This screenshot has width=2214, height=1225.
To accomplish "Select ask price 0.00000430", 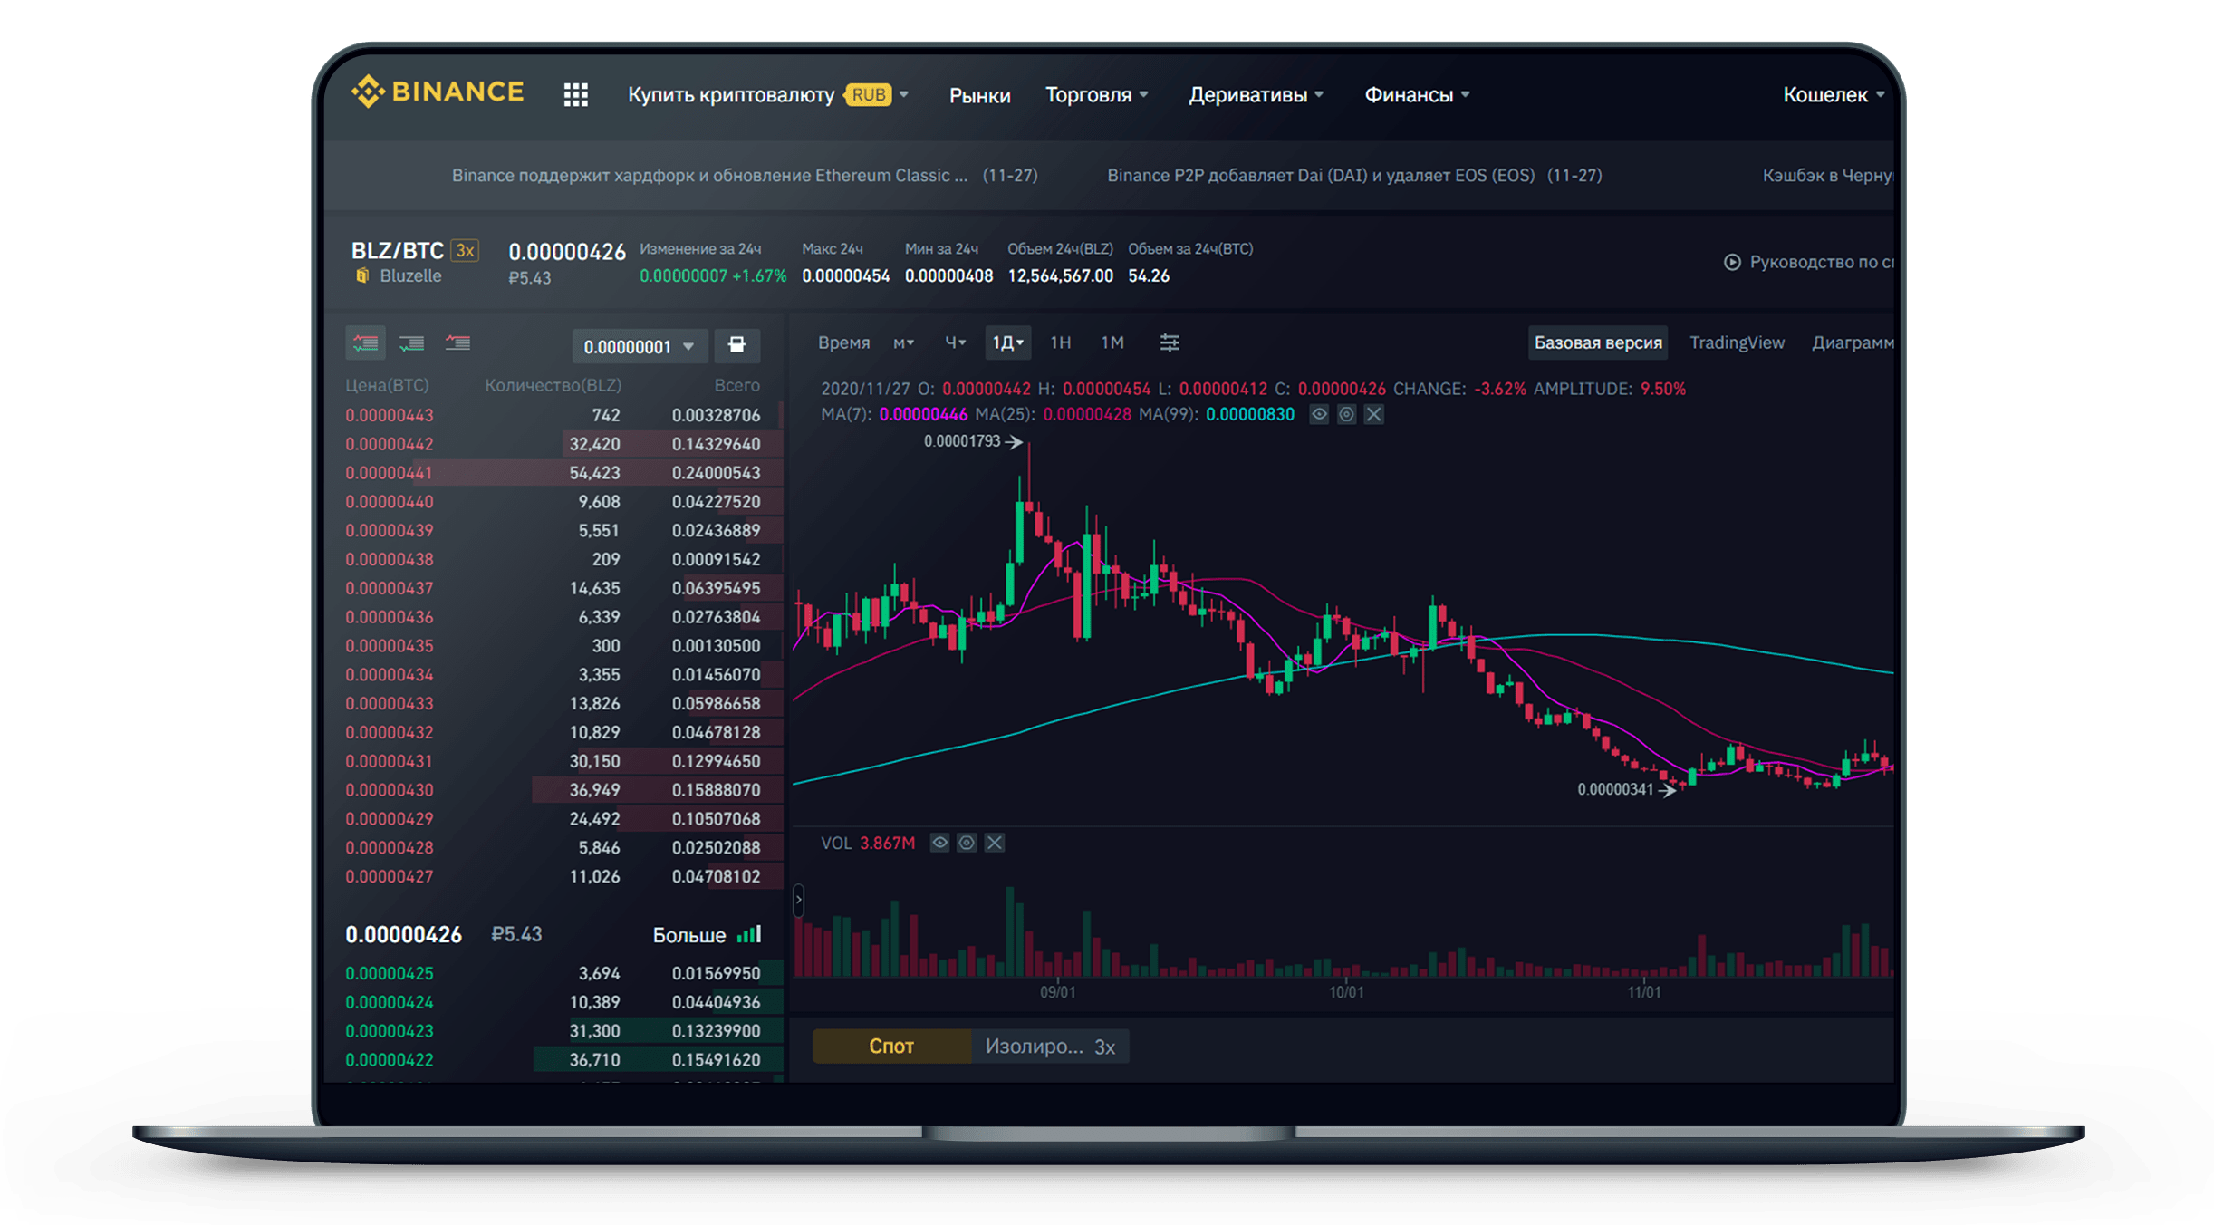I will coord(390,790).
